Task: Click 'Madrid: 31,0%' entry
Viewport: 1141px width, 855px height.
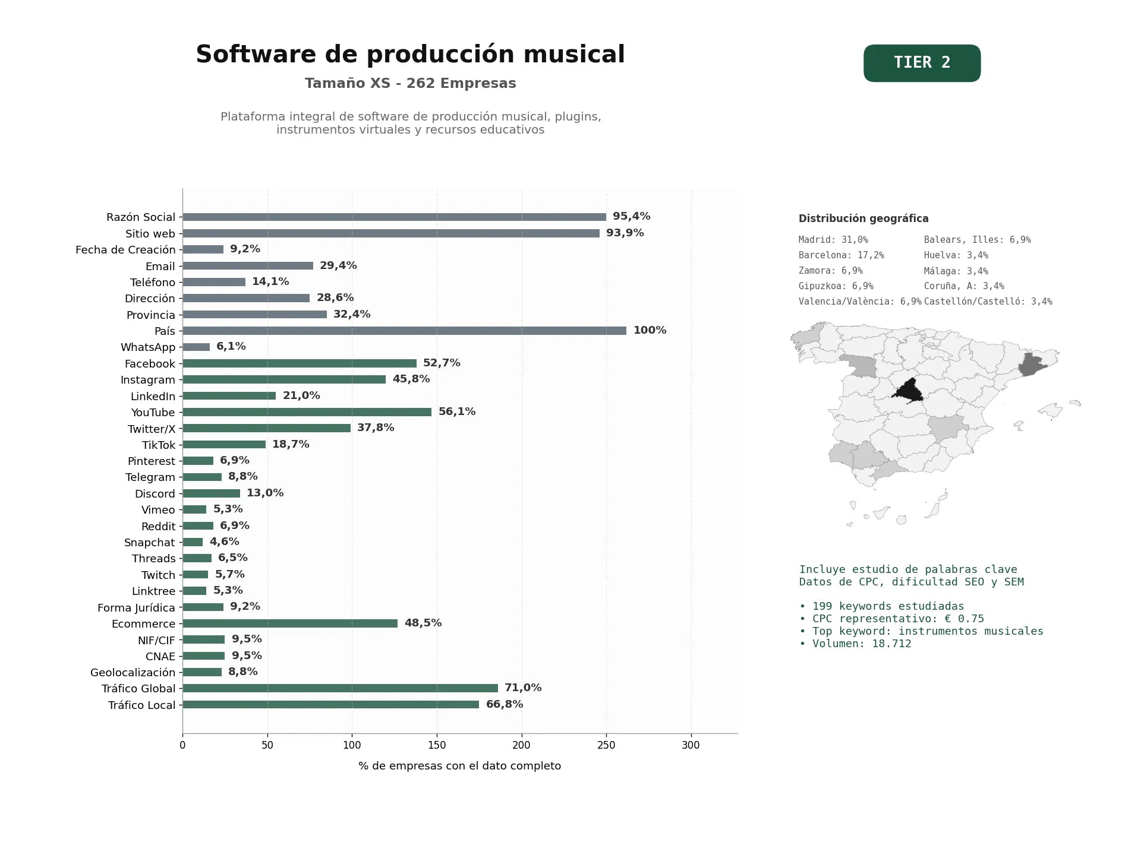Action: point(833,240)
